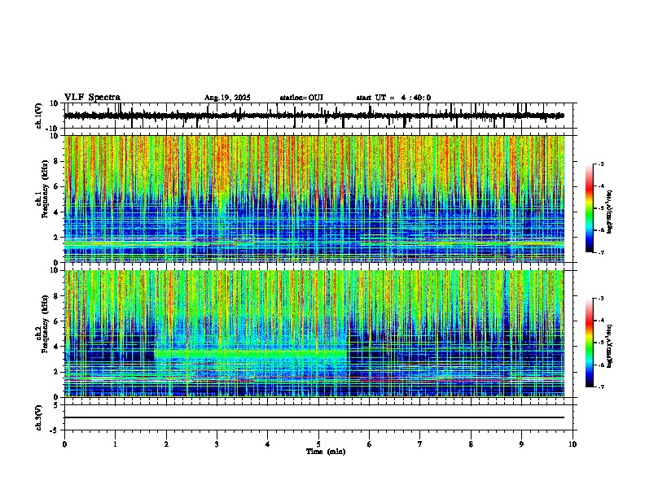Screen dimensions: 645x498
Task: Click the "-7" label on ch.1 color bar
Action: pos(600,252)
